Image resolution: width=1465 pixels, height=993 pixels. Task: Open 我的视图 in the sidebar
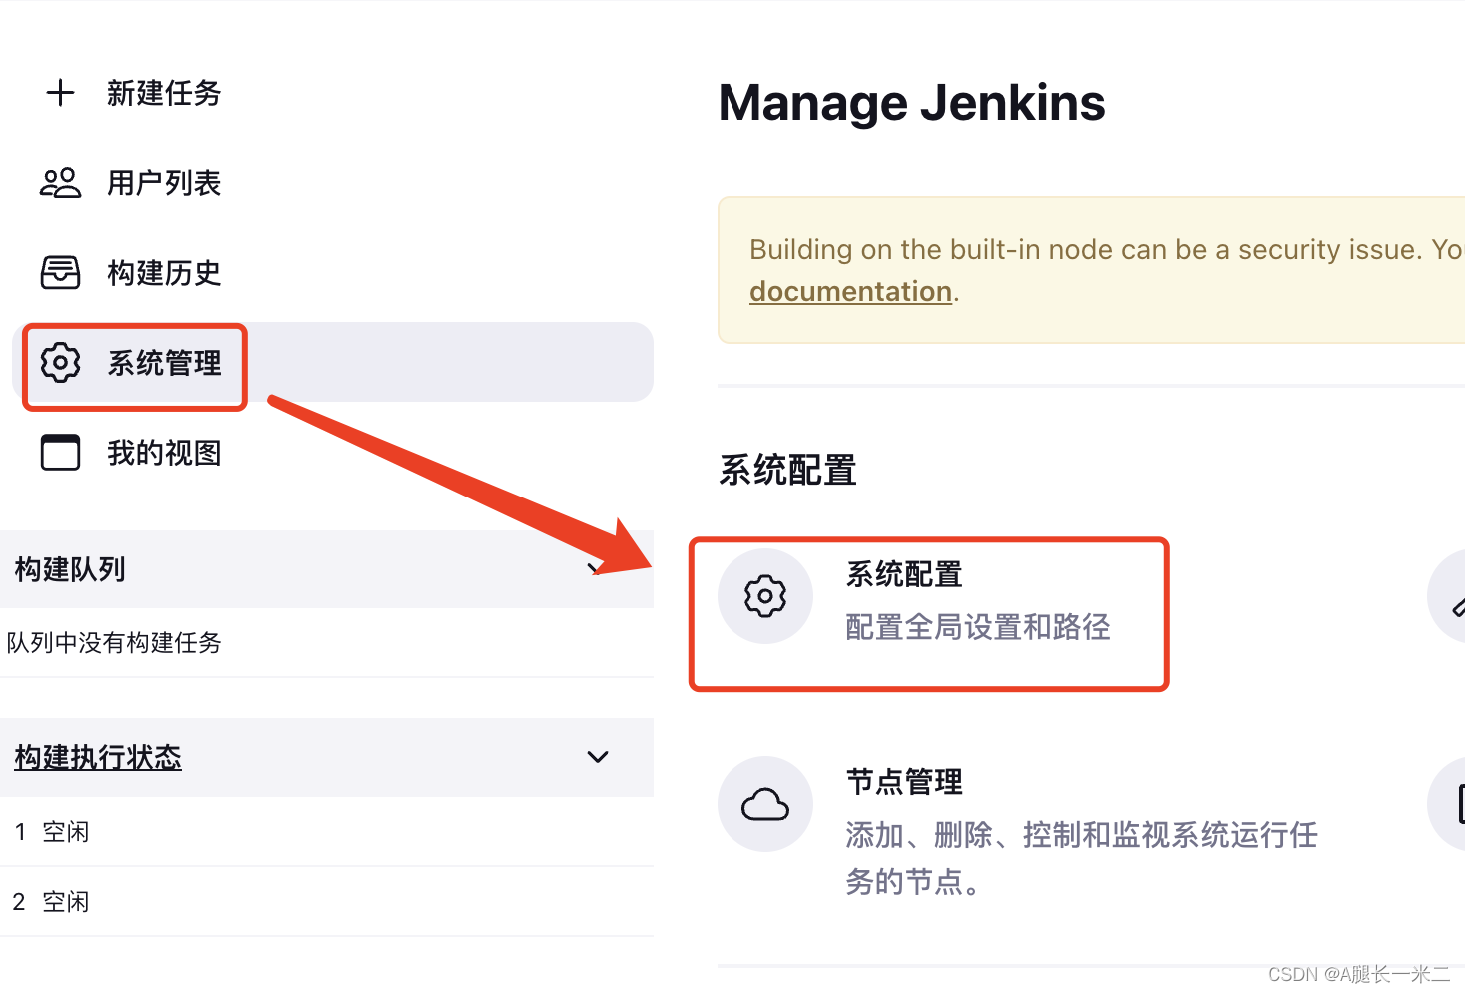point(164,453)
